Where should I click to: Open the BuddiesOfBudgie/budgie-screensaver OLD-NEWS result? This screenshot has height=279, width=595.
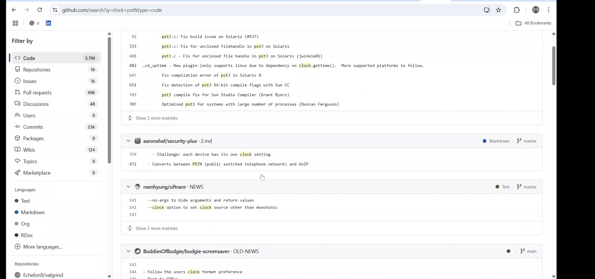(246, 251)
